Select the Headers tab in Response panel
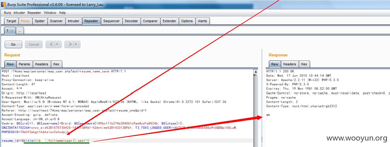Image resolution: width=390 pixels, height=147 pixels. click(x=289, y=64)
